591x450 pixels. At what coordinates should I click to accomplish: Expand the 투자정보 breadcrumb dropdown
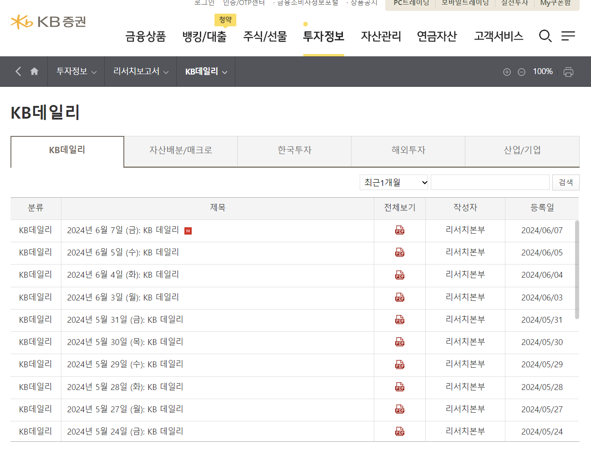[76, 71]
